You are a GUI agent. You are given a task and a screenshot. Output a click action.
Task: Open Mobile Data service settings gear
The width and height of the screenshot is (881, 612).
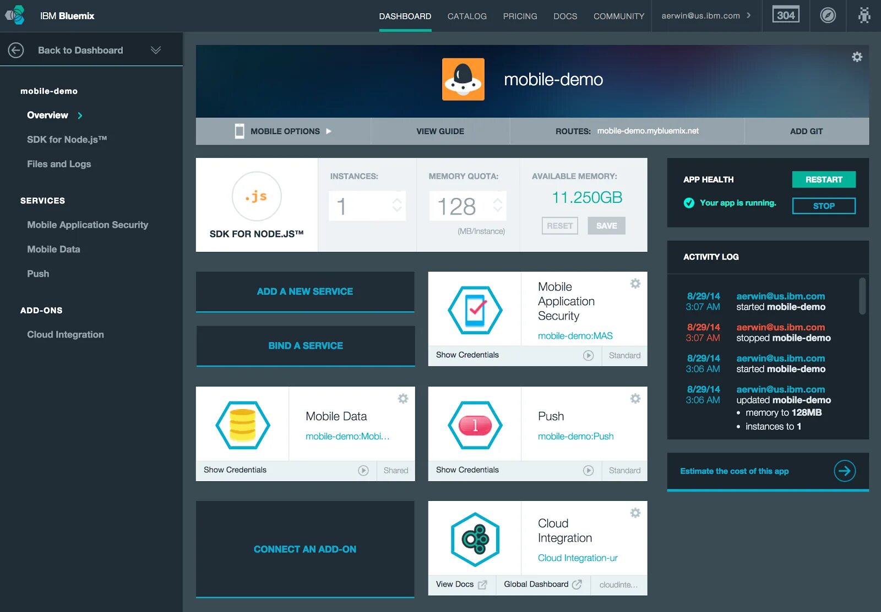click(x=403, y=399)
